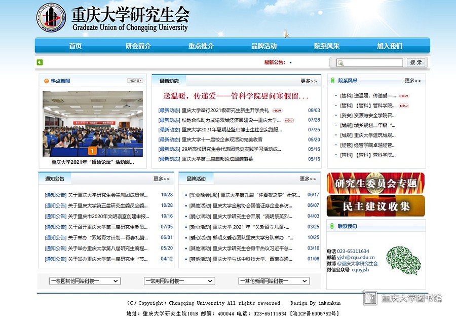Select slide 2 in news carousel
The image size is (456, 319).
(x=103, y=151)
